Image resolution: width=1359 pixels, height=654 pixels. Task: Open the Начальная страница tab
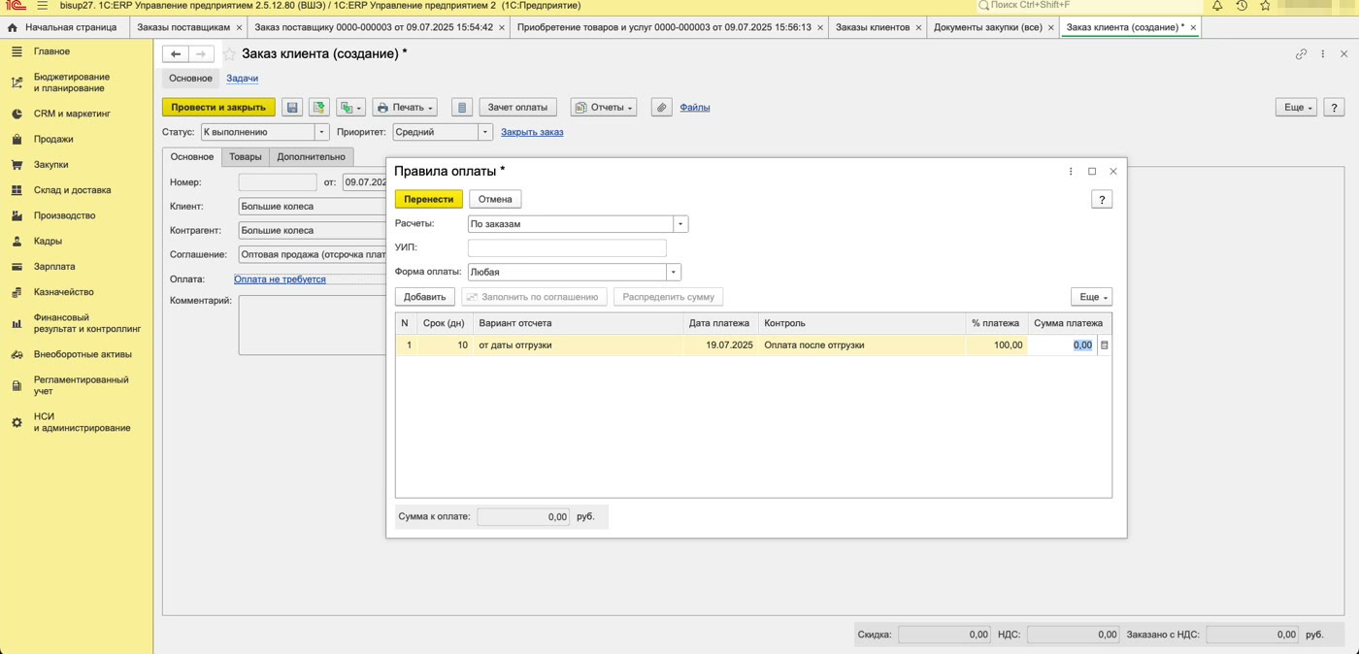(63, 27)
